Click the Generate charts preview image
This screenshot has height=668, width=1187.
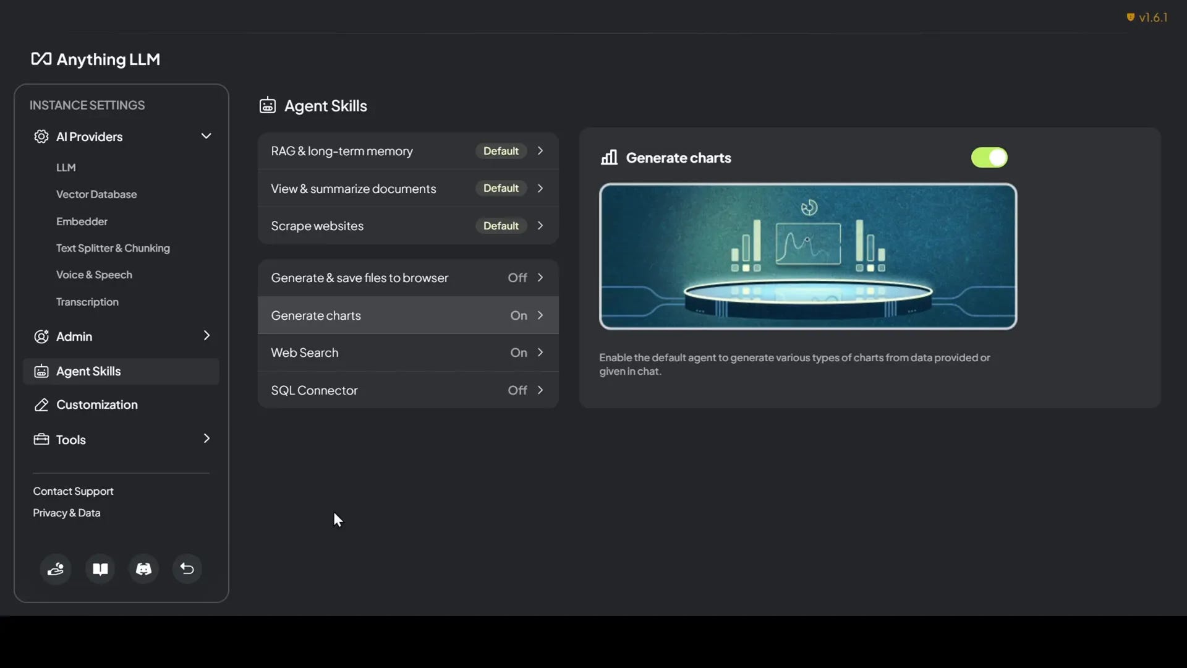(x=807, y=256)
